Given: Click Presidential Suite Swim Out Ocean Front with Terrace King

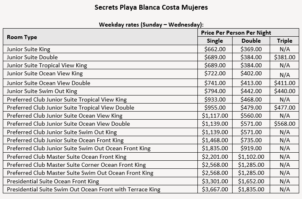Looking at the screenshot, I should [x=84, y=189].
